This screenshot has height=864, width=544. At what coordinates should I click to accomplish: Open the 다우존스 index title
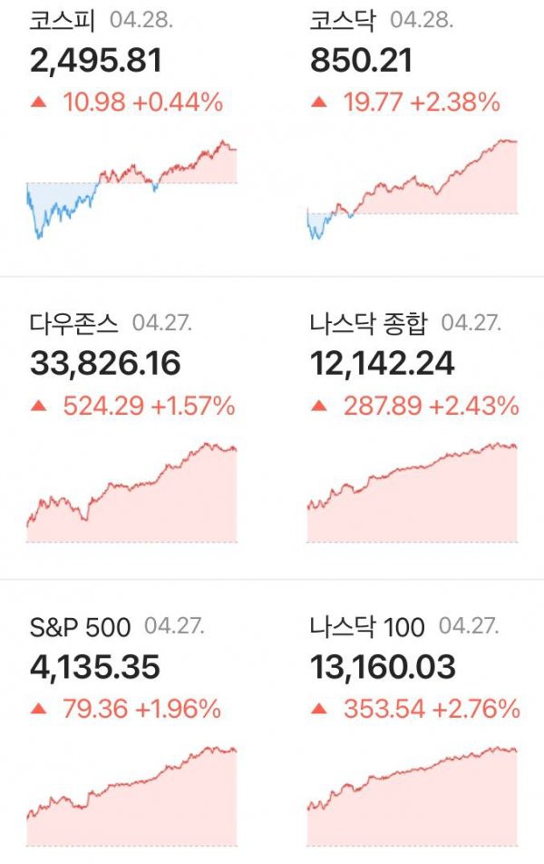click(x=73, y=323)
